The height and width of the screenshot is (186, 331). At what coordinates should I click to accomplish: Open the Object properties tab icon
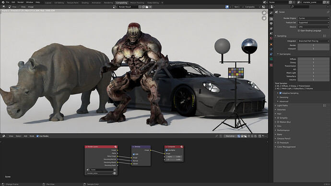click(x=271, y=45)
